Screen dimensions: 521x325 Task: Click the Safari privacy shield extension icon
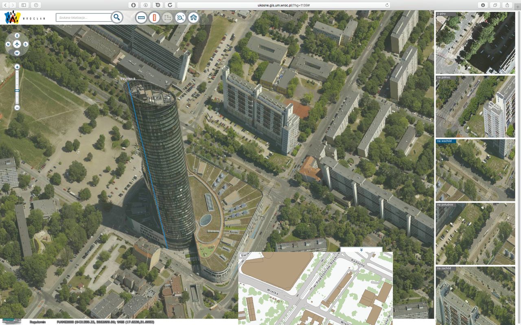134,5
